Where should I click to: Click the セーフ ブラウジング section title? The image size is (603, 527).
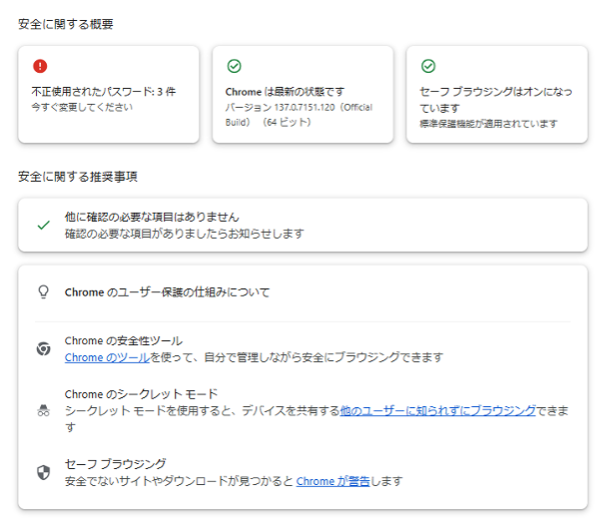[x=116, y=464]
